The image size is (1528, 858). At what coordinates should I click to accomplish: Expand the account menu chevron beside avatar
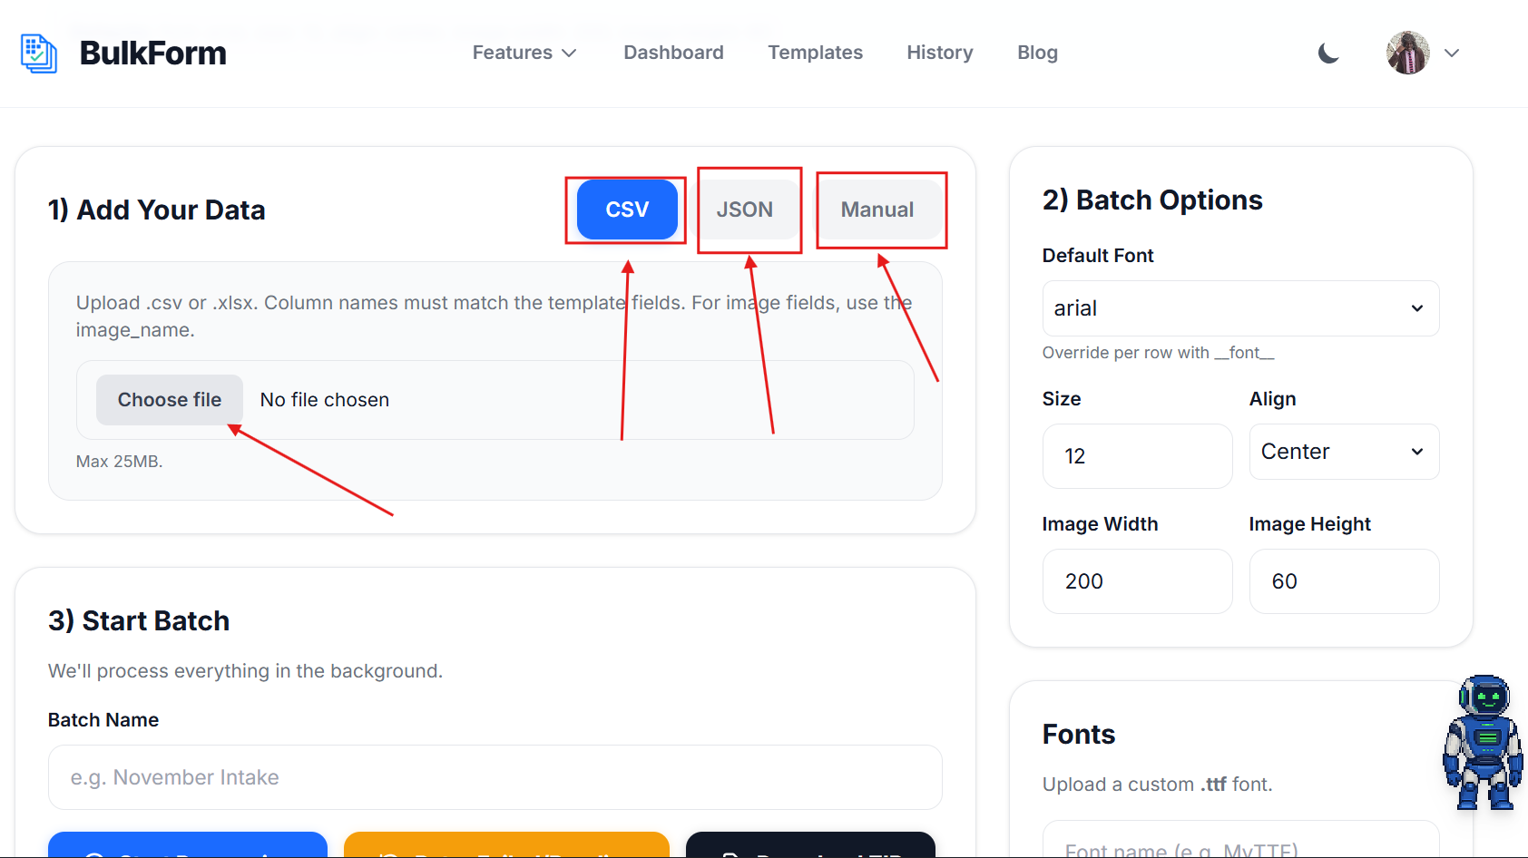click(x=1452, y=53)
